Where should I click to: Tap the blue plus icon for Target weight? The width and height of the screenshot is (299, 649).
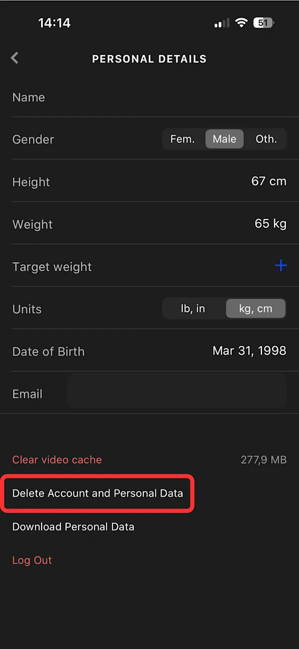[281, 266]
